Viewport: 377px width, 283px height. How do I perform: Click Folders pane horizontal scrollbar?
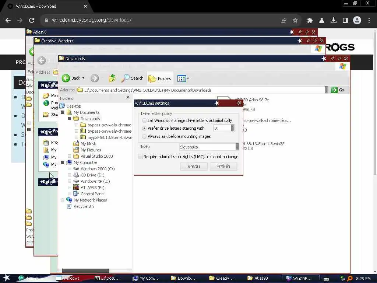click(85, 270)
